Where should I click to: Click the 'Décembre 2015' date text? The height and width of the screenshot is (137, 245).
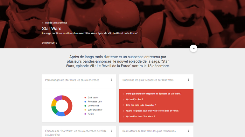(49, 43)
